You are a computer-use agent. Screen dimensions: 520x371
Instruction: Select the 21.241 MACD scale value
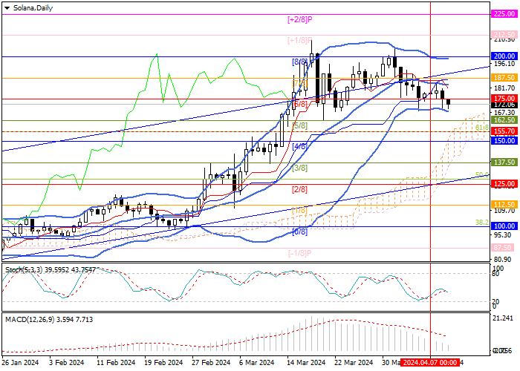coord(503,318)
